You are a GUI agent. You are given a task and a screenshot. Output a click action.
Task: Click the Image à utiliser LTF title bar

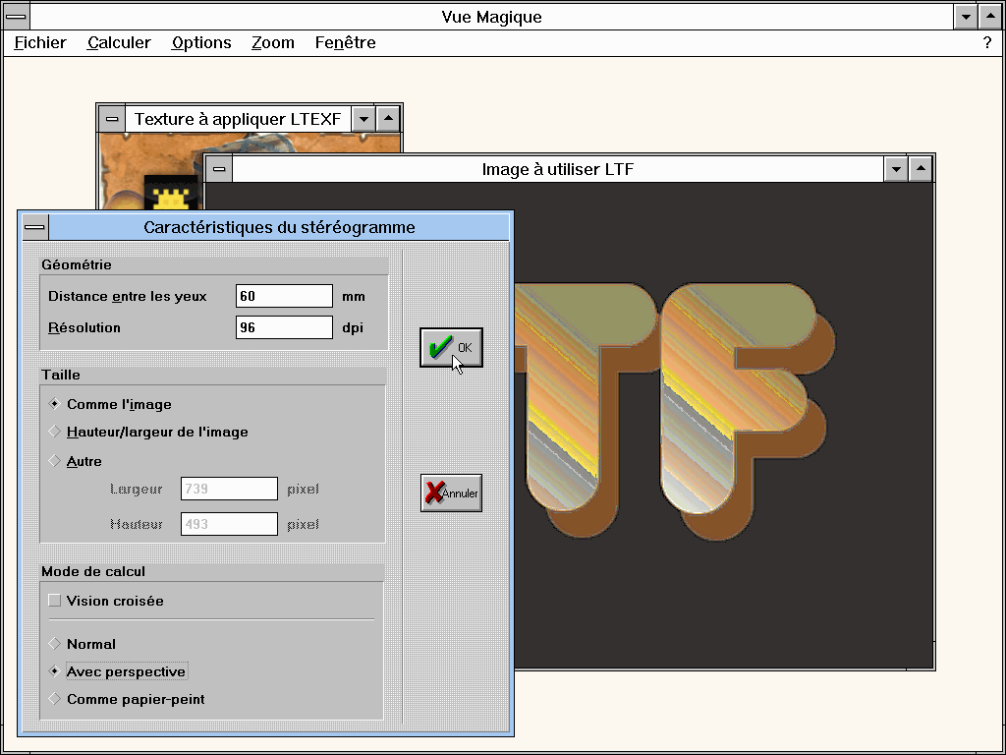(x=558, y=169)
